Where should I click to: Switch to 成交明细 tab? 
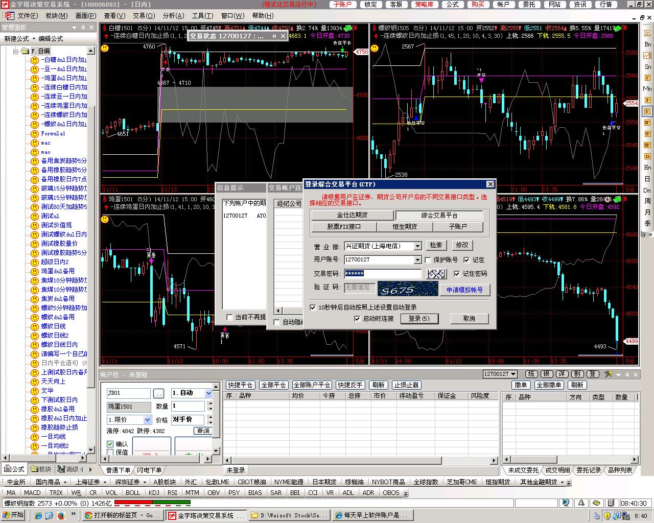click(557, 470)
